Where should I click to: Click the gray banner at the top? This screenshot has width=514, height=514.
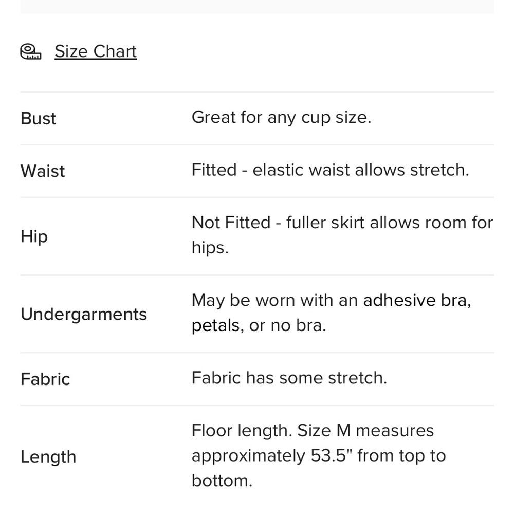257,7
